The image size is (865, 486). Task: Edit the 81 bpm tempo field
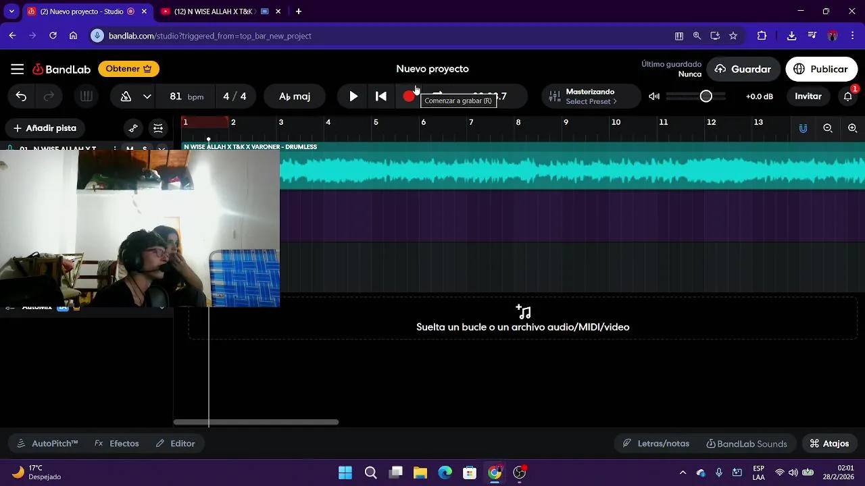(187, 97)
